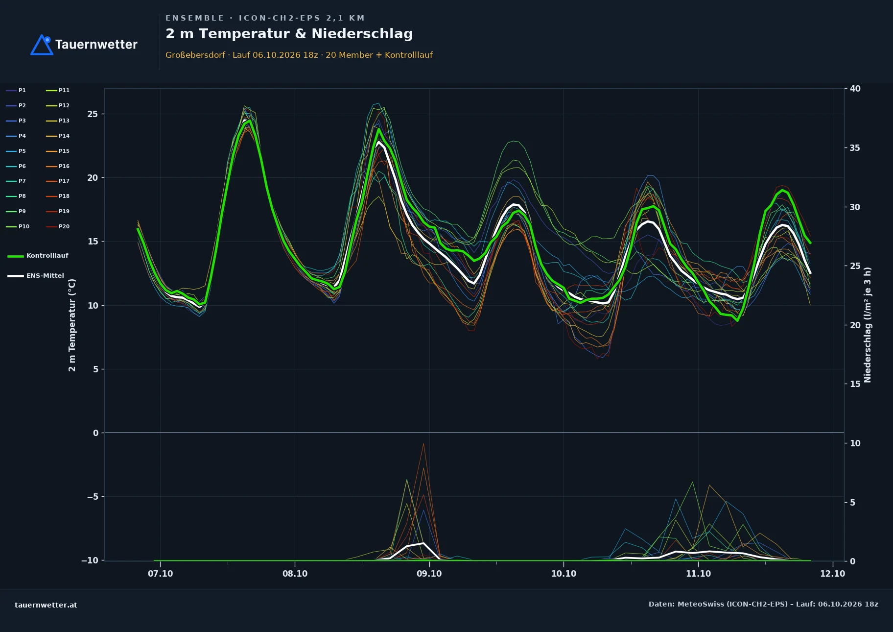Toggle the Kontrolllauf legend entry
The image size is (893, 632).
pos(38,256)
